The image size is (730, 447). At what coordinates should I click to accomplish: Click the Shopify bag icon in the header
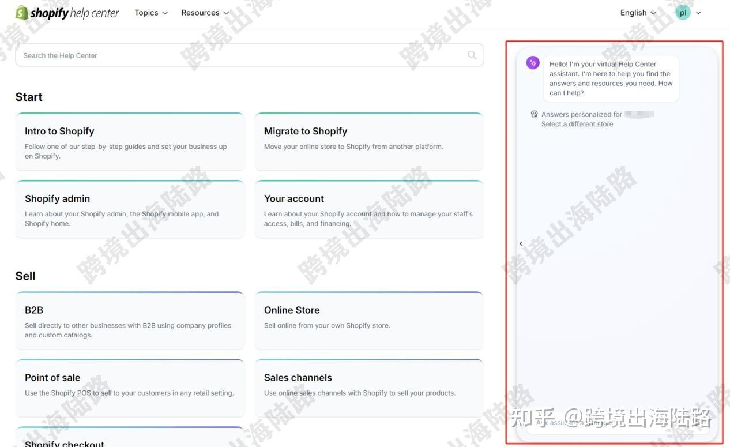coord(21,12)
